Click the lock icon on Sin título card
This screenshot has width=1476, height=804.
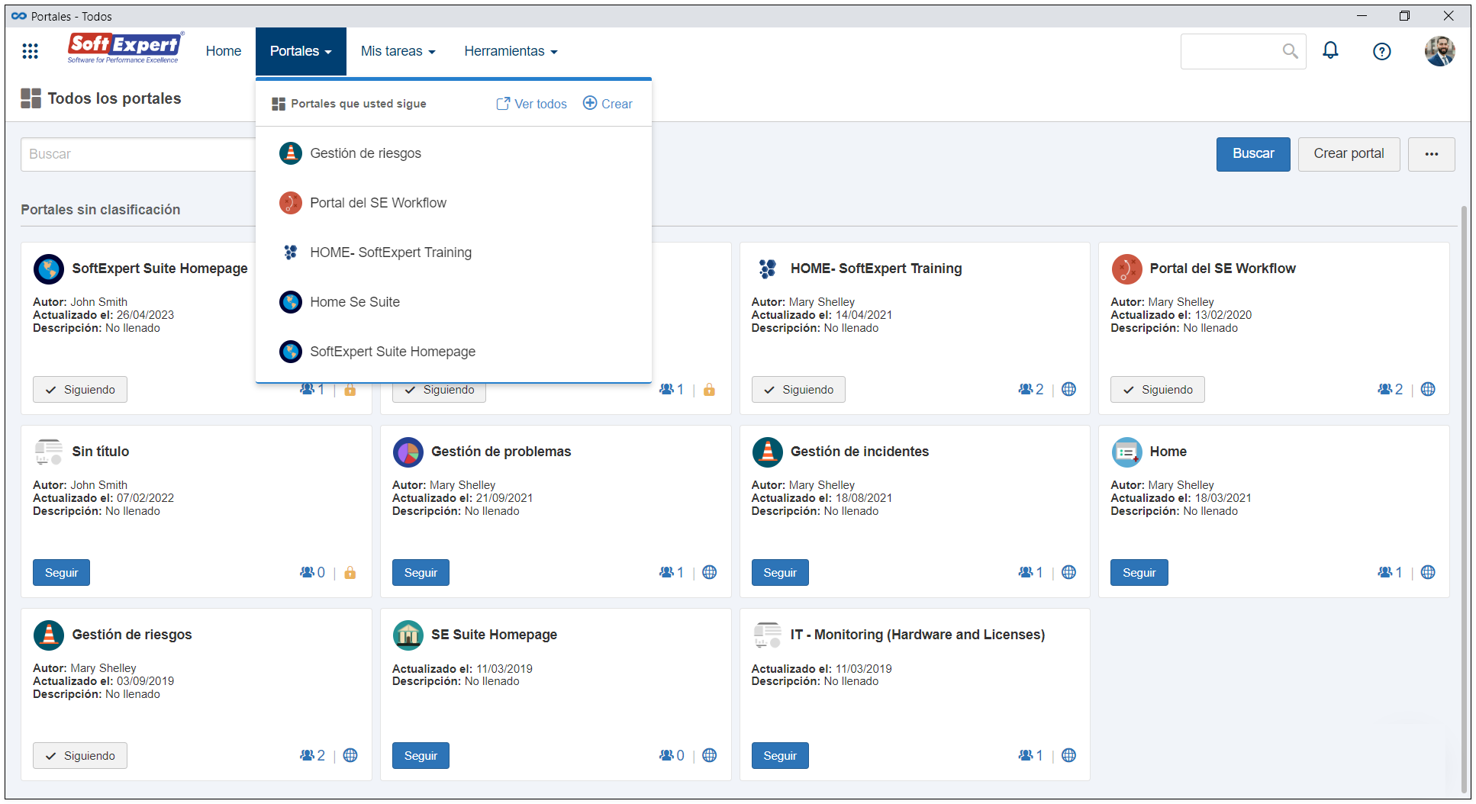pos(350,573)
